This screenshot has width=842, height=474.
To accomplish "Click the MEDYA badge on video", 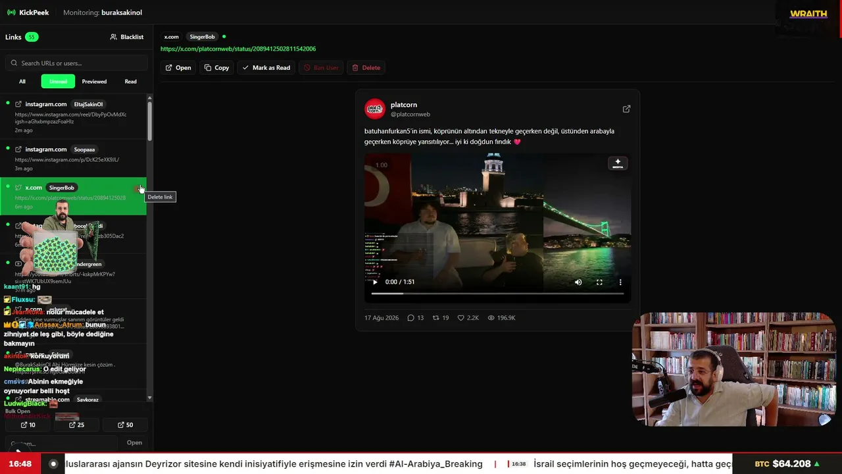I will [618, 163].
